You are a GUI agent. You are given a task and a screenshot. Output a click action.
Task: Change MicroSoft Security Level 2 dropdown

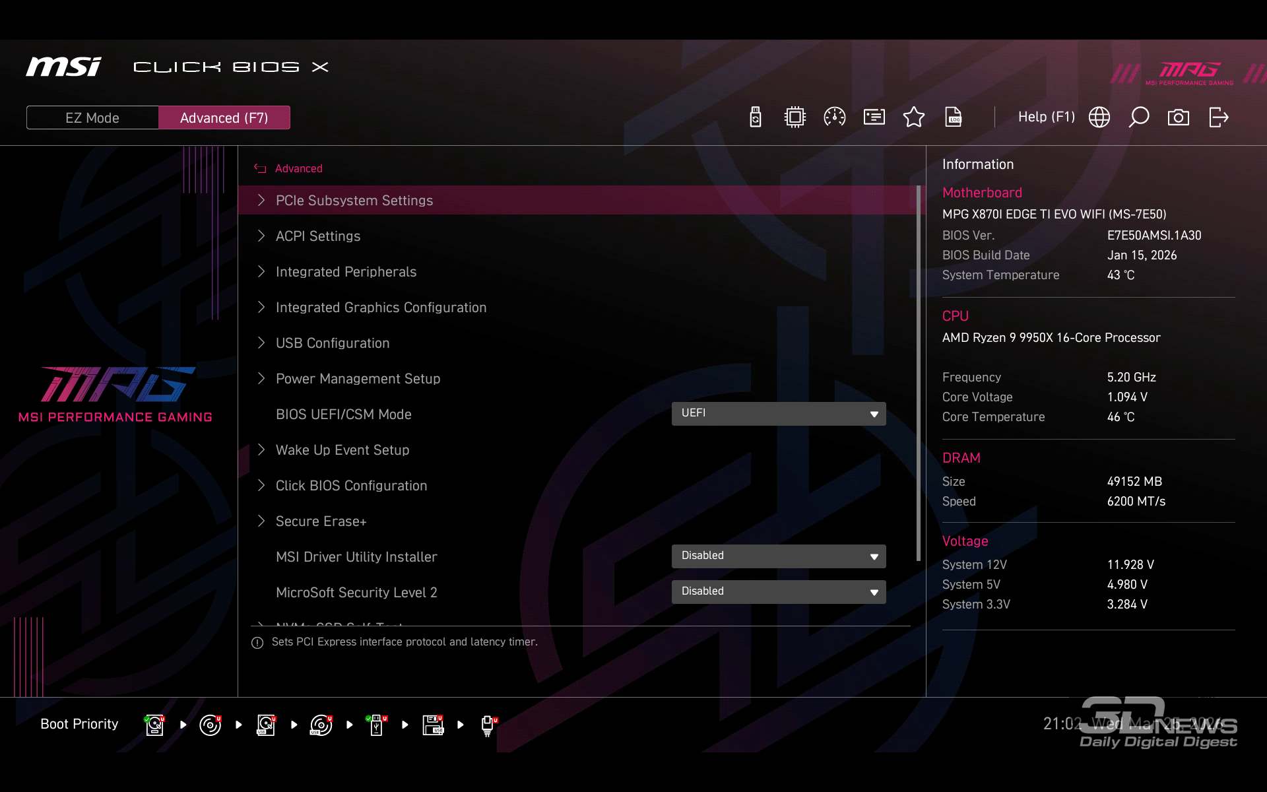(779, 592)
